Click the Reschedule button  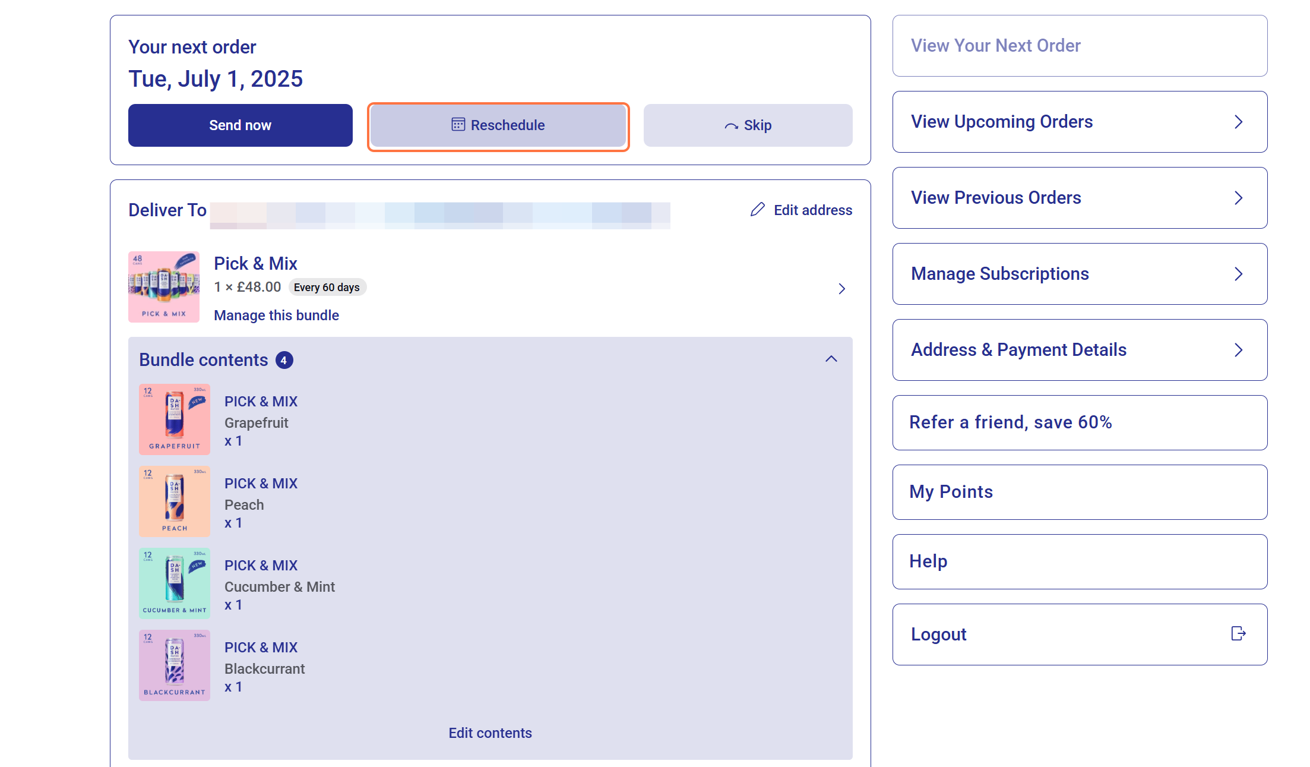pyautogui.click(x=498, y=125)
